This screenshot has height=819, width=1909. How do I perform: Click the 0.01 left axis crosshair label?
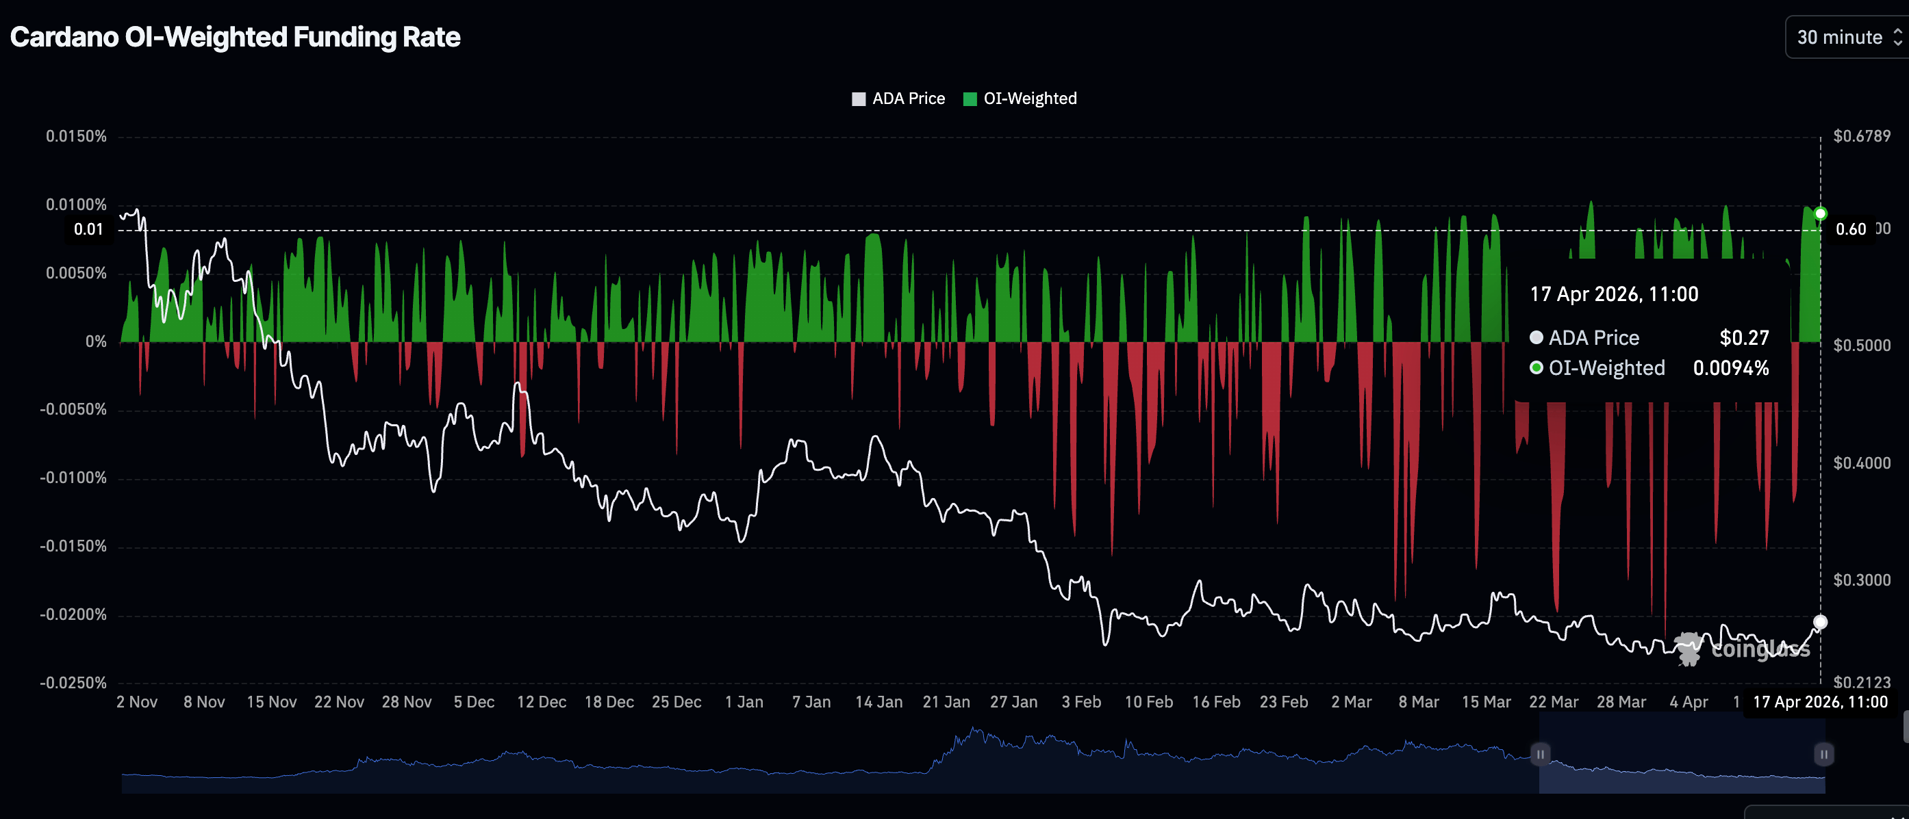[x=88, y=230]
